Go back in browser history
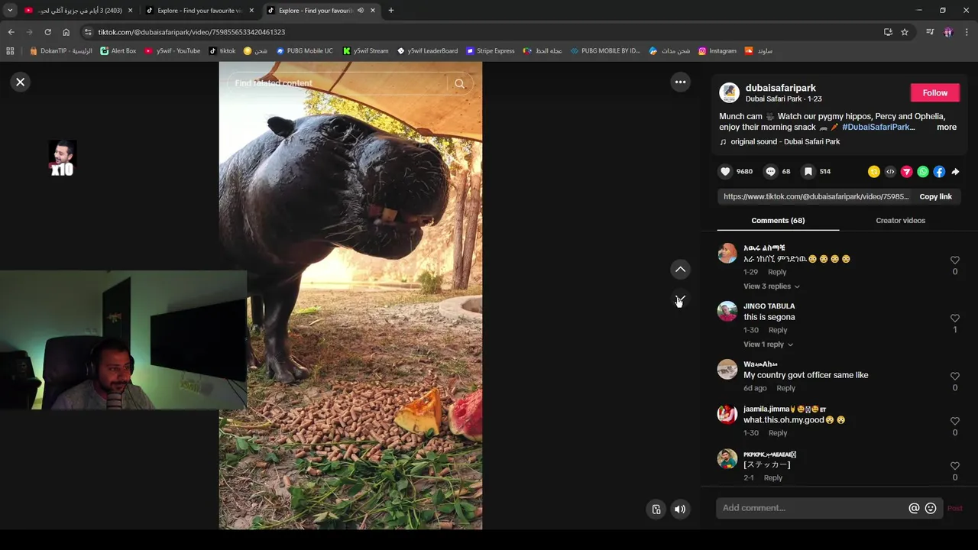Screen dimensions: 978x550 [x=11, y=32]
